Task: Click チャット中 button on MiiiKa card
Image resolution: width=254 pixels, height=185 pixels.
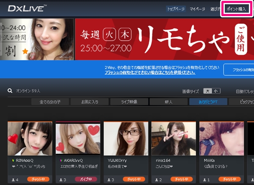Action: (x=230, y=179)
